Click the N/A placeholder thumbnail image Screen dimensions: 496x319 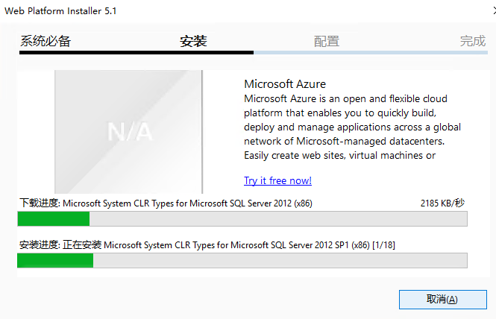(x=128, y=132)
